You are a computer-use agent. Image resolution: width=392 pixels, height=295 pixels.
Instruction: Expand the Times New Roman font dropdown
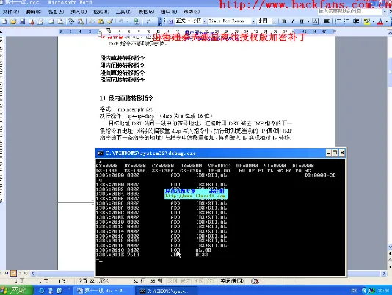pyautogui.click(x=253, y=21)
